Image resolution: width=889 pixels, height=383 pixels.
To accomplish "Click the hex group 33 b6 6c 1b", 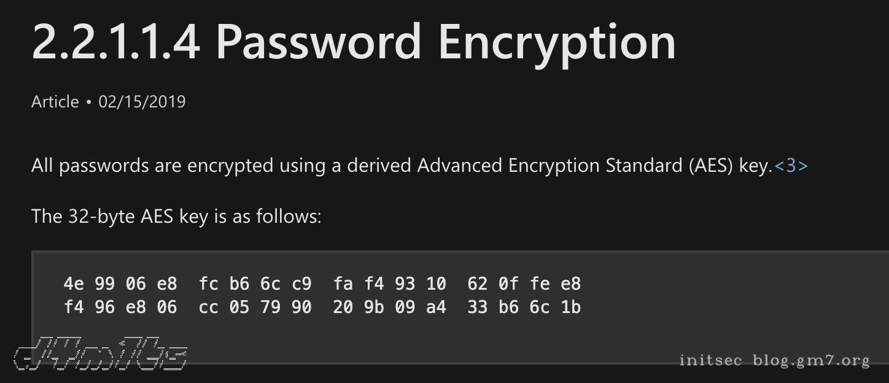I will [x=524, y=307].
